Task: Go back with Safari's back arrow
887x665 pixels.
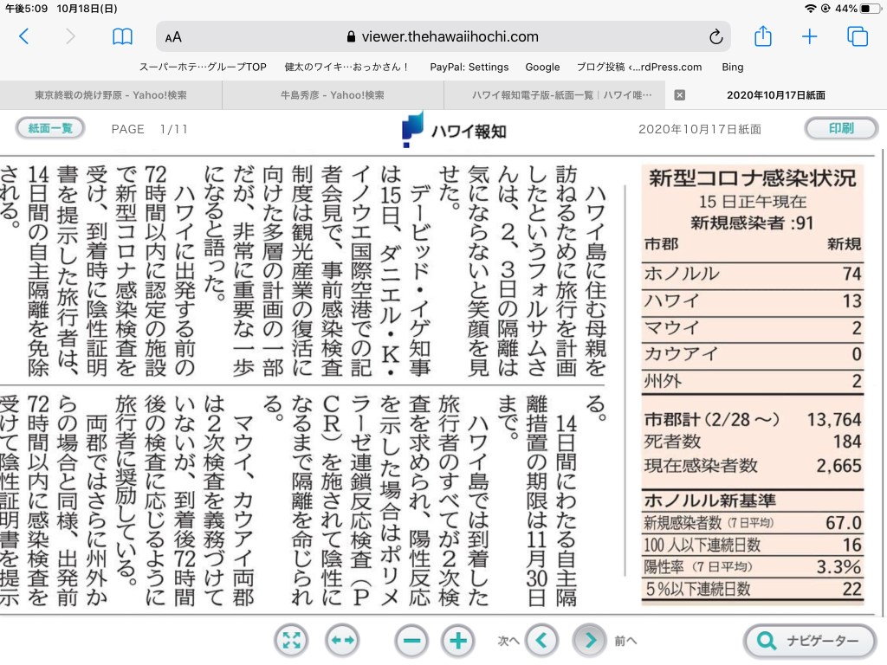Action: click(23, 36)
